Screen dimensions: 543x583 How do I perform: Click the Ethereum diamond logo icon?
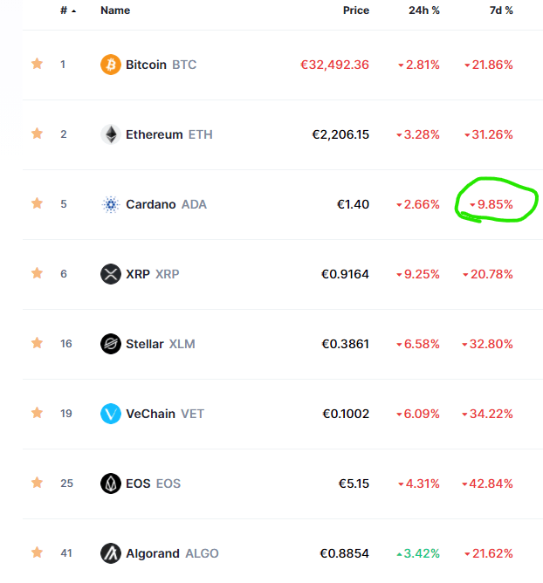click(111, 134)
